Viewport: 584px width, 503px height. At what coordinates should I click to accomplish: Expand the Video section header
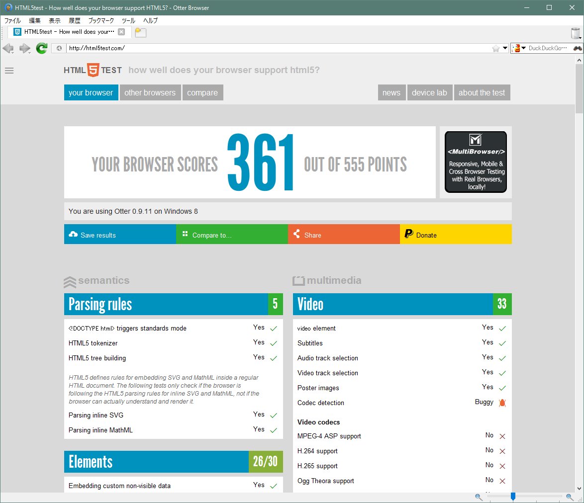[402, 304]
